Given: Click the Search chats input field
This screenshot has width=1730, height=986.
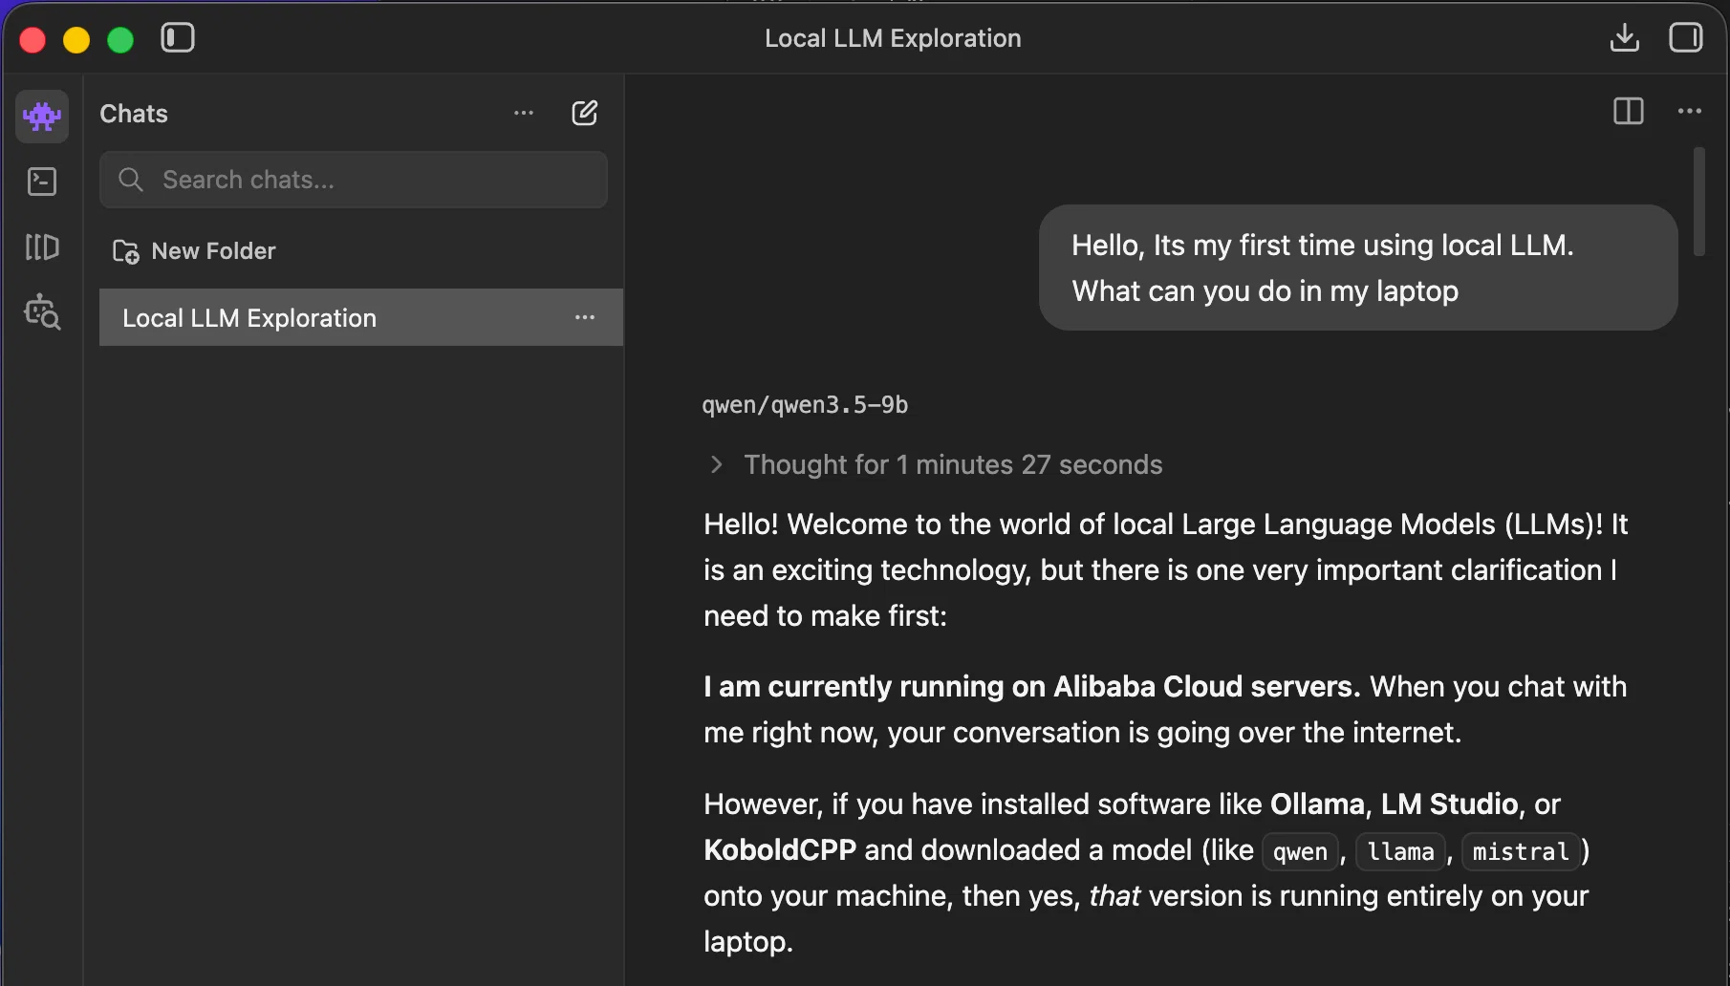Looking at the screenshot, I should point(354,180).
